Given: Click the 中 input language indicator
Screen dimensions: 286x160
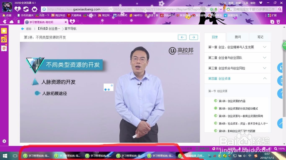Looking at the screenshot, I should coord(250,156).
